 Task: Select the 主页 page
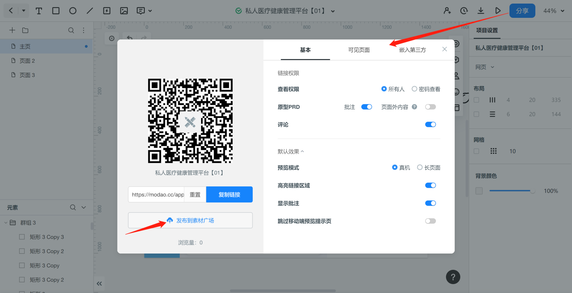click(46, 46)
